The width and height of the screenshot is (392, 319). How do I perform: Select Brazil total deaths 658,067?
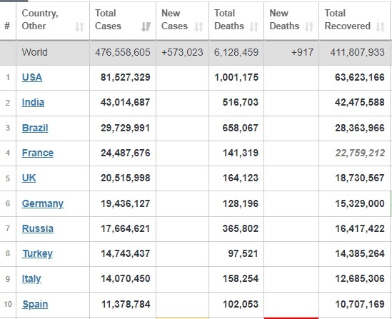[x=241, y=128]
